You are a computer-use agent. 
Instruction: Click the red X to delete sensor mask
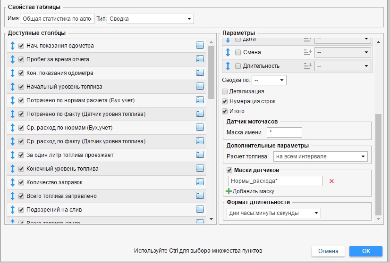tap(331, 181)
